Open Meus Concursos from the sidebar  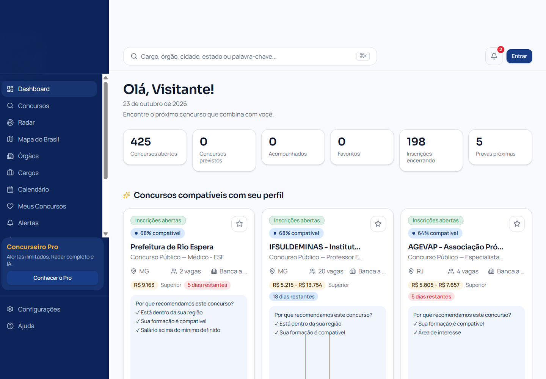click(x=49, y=206)
